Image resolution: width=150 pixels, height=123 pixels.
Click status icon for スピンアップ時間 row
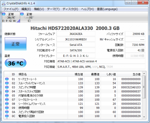coord(7,87)
